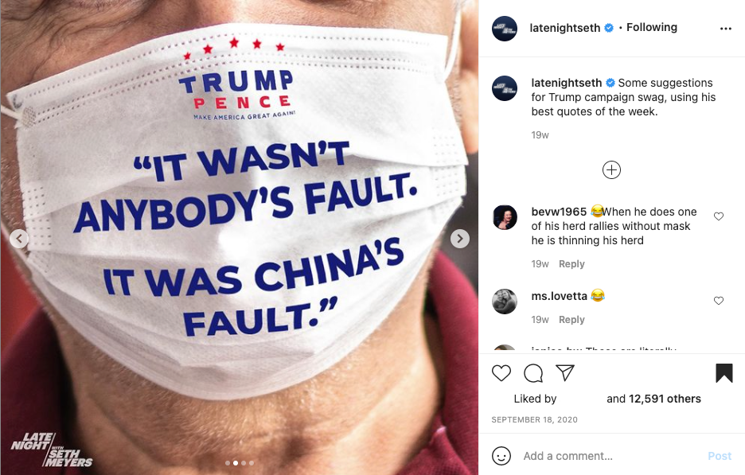Open bevw1965's profile avatar
The image size is (745, 475).
point(505,217)
